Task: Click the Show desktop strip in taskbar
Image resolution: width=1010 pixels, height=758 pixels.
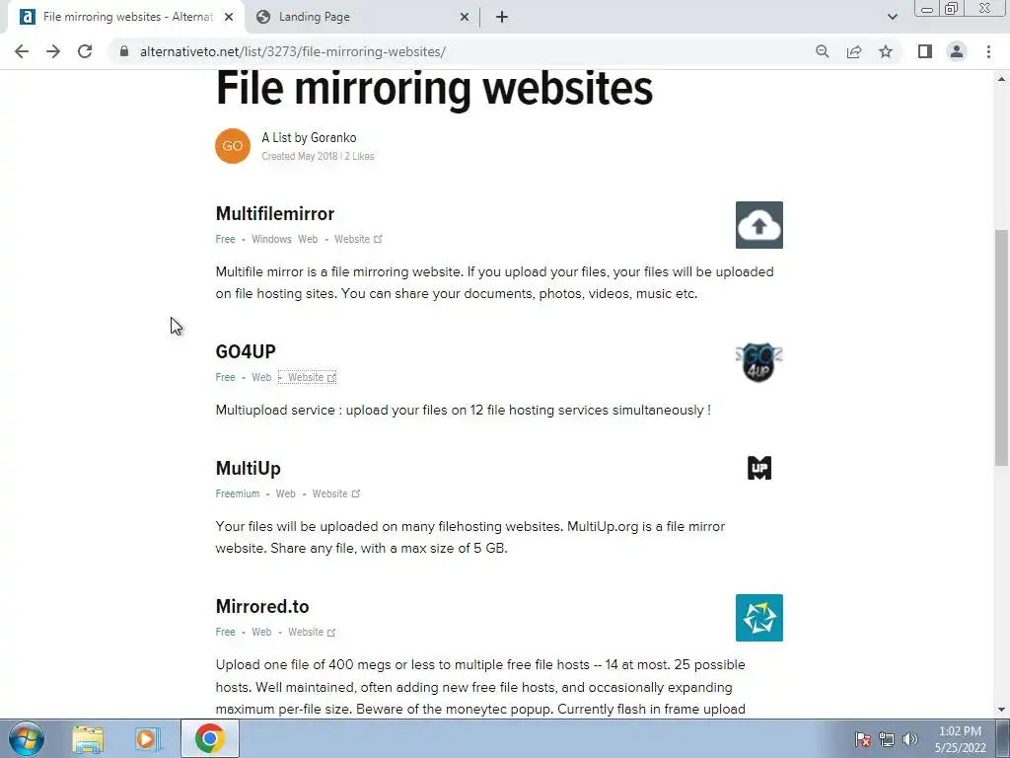Action: (x=1003, y=738)
